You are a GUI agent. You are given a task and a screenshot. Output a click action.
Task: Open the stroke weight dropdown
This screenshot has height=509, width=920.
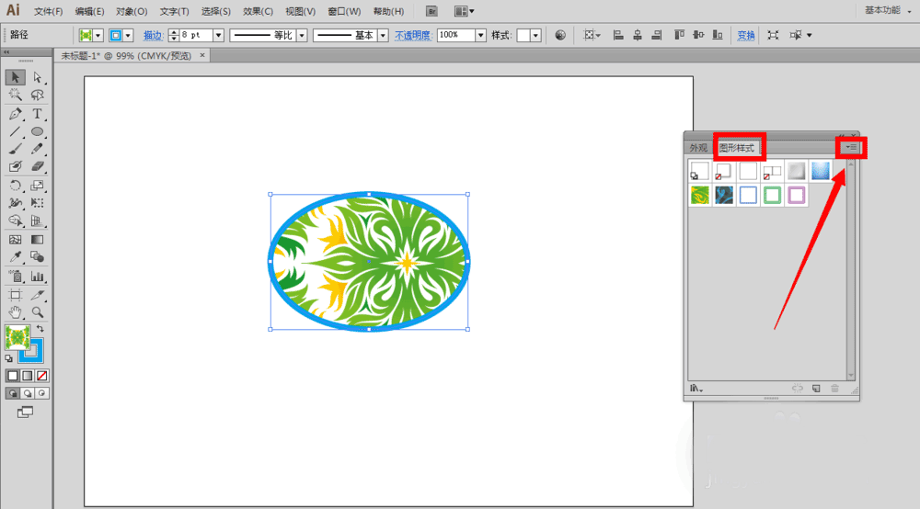pos(218,35)
